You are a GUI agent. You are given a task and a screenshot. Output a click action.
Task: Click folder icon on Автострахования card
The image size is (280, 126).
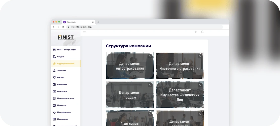pyautogui.click(x=150, y=56)
